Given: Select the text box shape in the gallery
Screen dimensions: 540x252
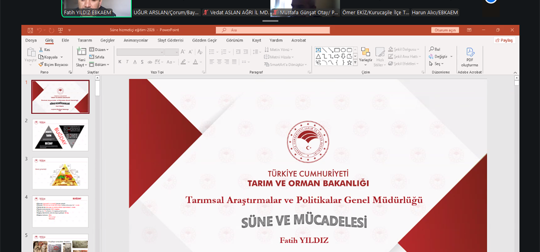Looking at the screenshot, I should point(318,50).
